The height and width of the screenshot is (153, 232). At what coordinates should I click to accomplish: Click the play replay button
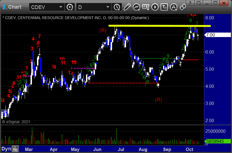155,7
